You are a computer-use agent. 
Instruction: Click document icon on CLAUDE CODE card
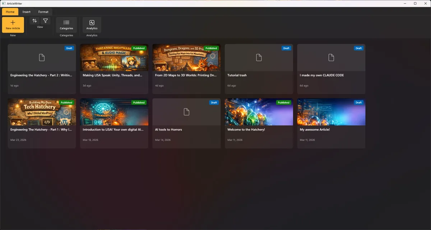(331, 57)
